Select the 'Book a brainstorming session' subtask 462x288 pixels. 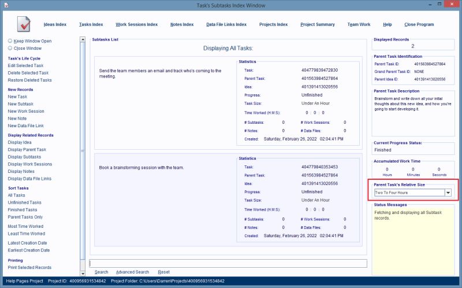(x=141, y=168)
